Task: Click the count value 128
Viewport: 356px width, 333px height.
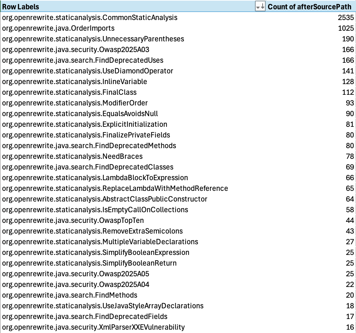Action: (348, 81)
